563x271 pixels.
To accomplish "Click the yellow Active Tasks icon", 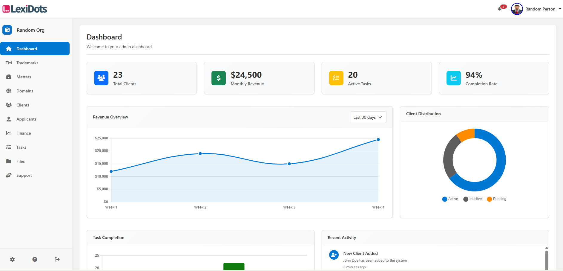I will click(x=336, y=78).
